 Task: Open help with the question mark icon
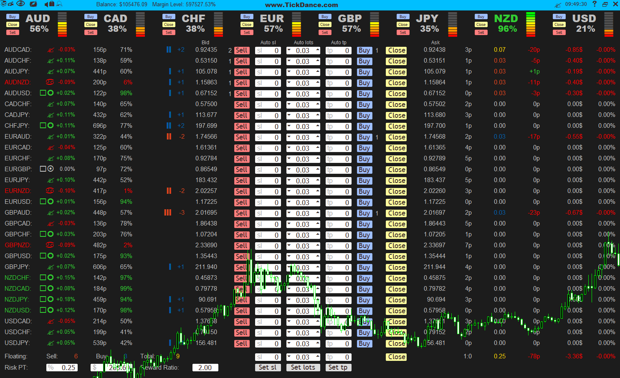click(x=595, y=4)
